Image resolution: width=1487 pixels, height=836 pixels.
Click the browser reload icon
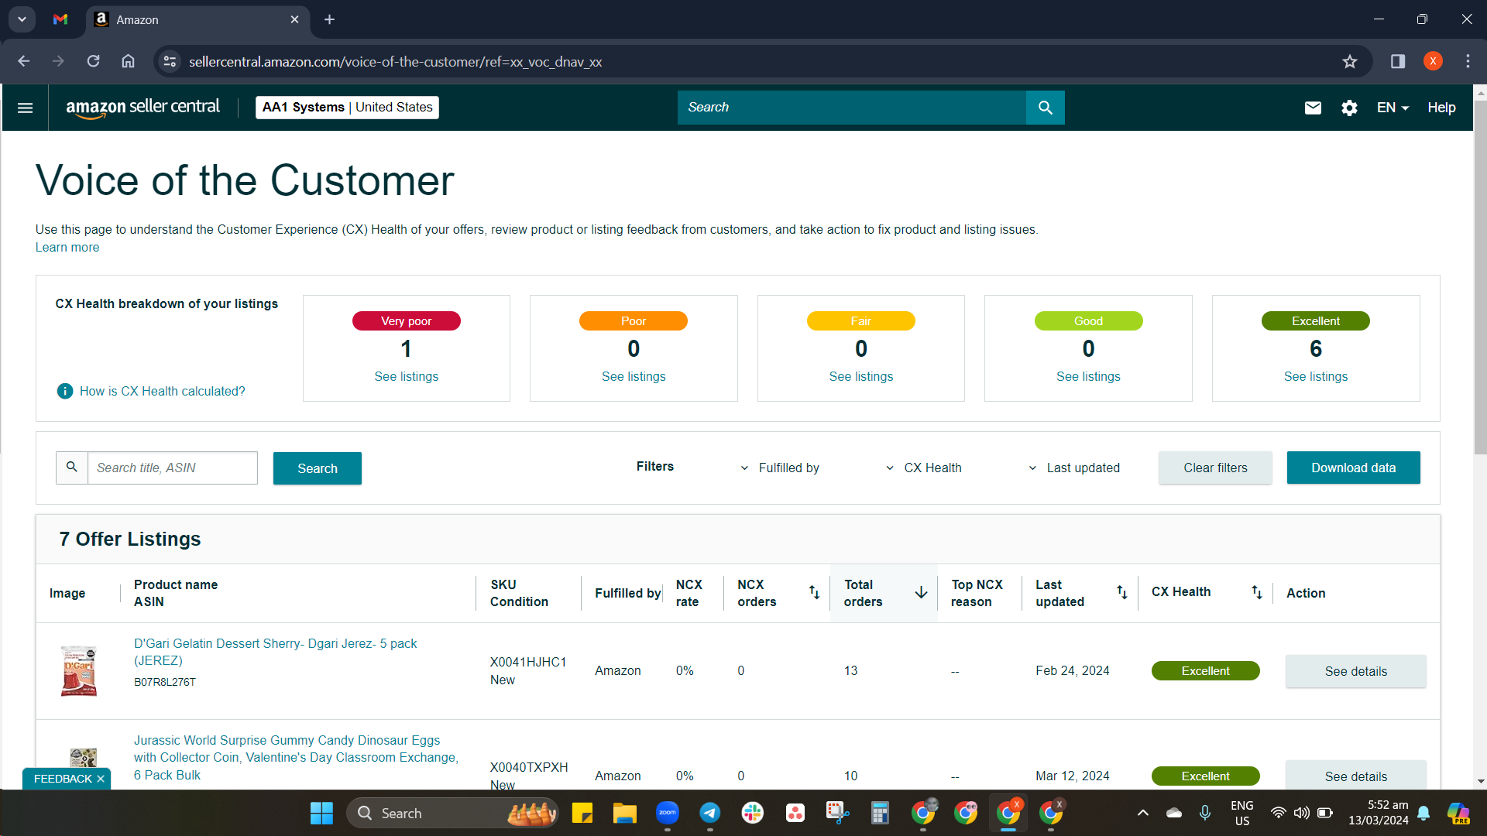click(x=93, y=61)
